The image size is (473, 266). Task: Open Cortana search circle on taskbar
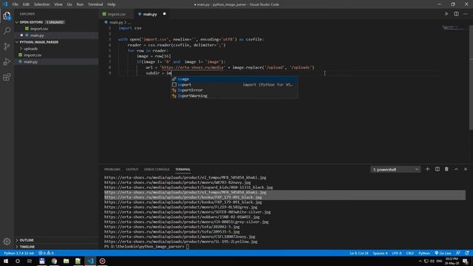pos(18,261)
